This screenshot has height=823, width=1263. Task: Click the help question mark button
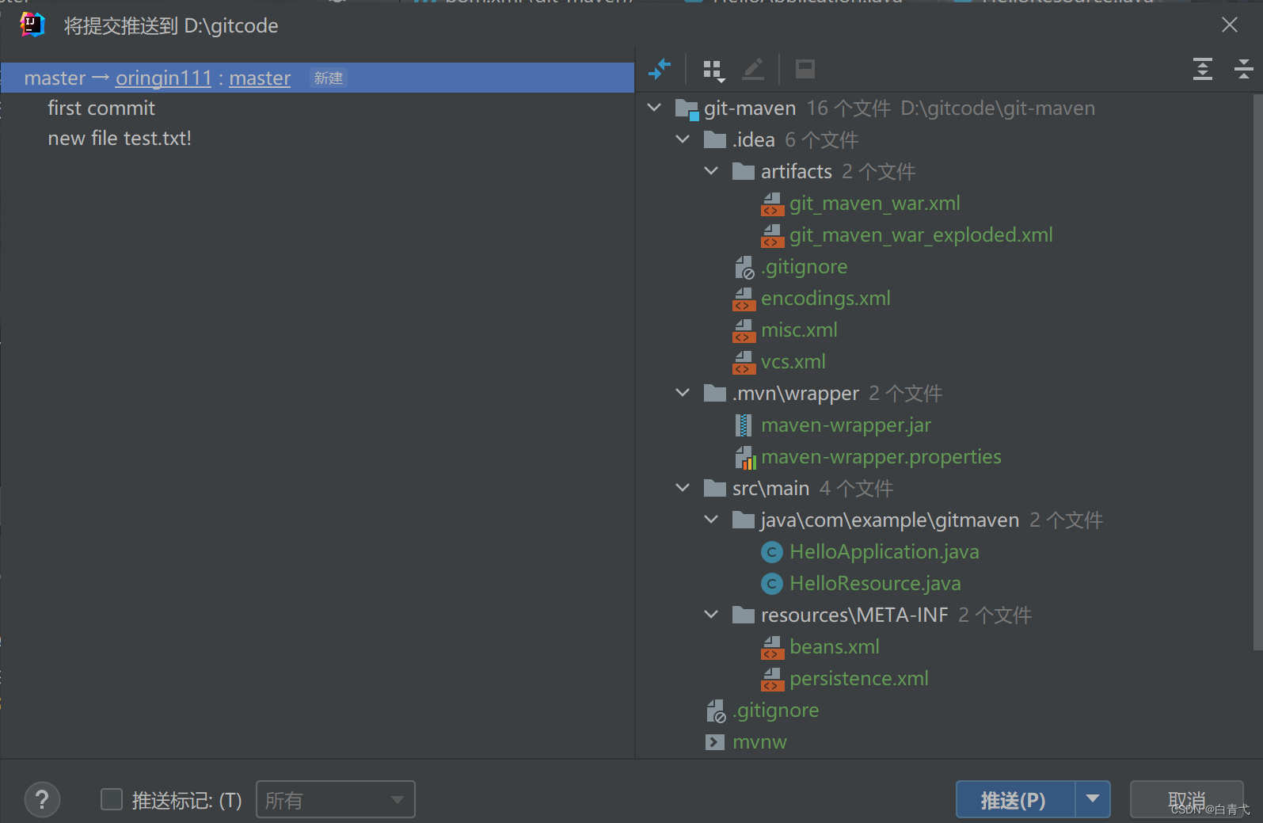[x=42, y=800]
